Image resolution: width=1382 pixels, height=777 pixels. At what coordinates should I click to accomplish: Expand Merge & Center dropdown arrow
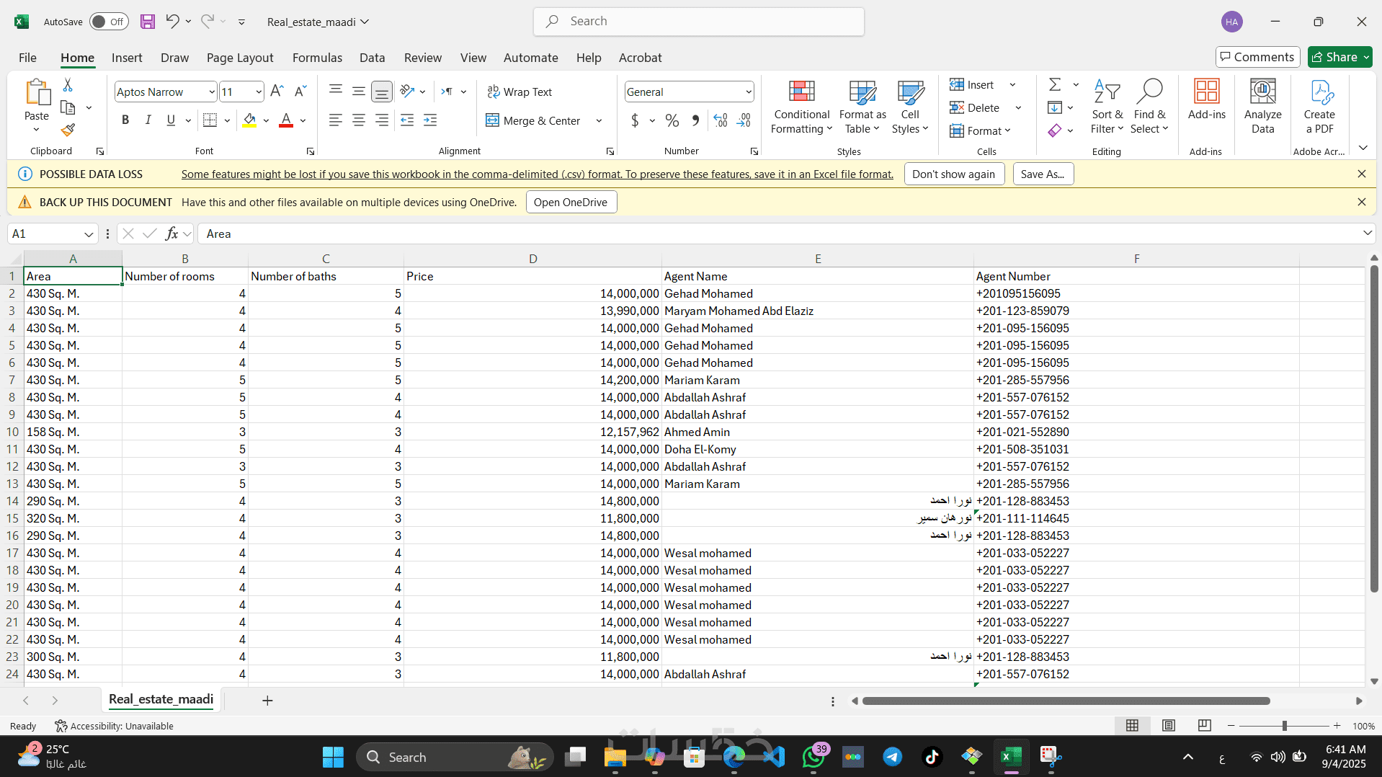(x=599, y=121)
